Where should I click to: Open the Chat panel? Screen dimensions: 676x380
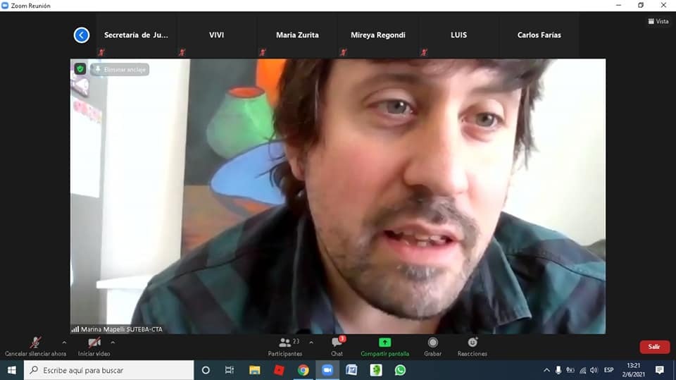(x=337, y=343)
